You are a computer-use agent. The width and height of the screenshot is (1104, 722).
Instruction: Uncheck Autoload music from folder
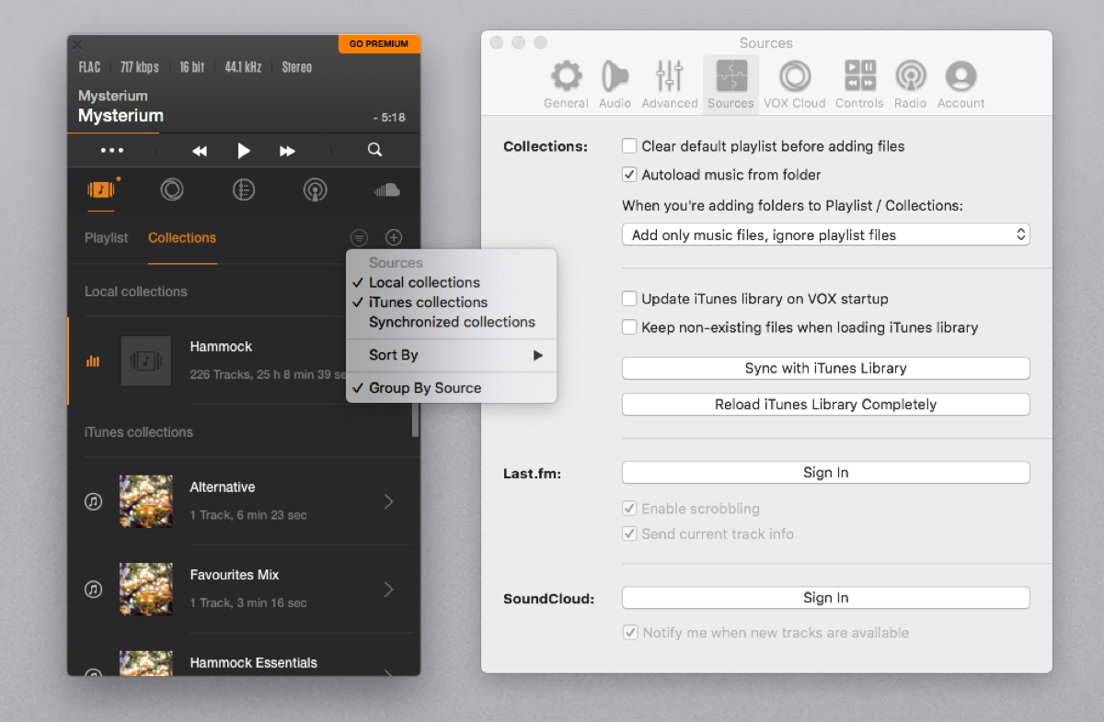630,175
